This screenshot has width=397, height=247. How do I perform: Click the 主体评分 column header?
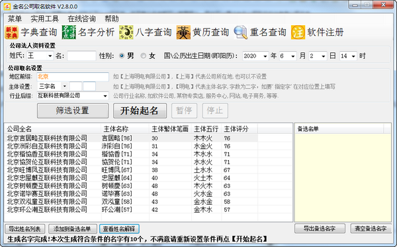240,129
